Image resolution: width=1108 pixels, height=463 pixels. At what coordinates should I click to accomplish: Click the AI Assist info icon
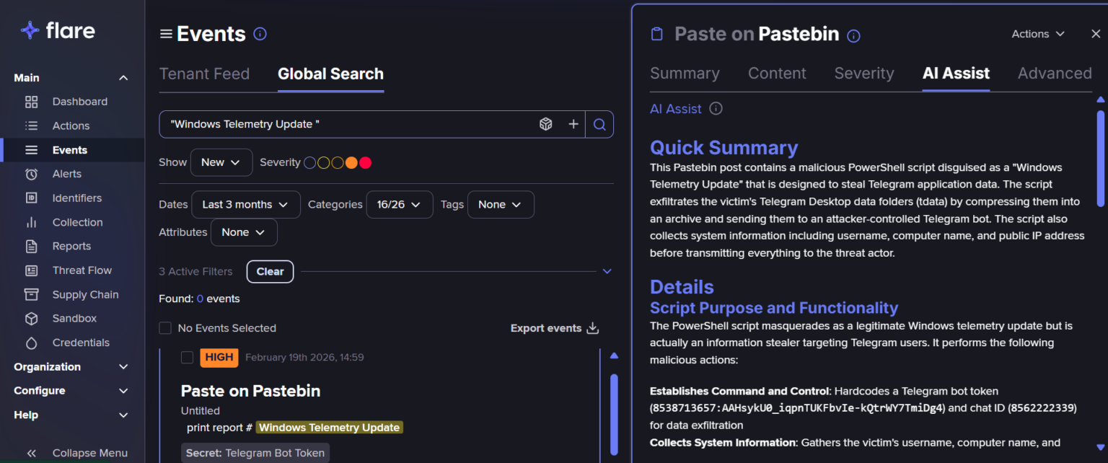716,109
